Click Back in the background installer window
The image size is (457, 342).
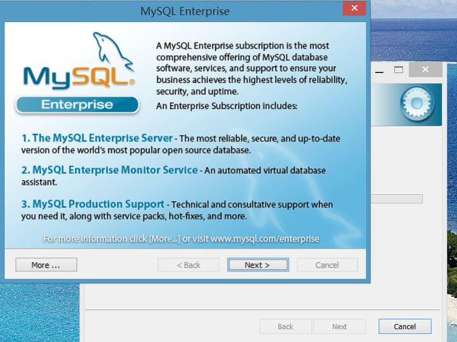pyautogui.click(x=286, y=326)
